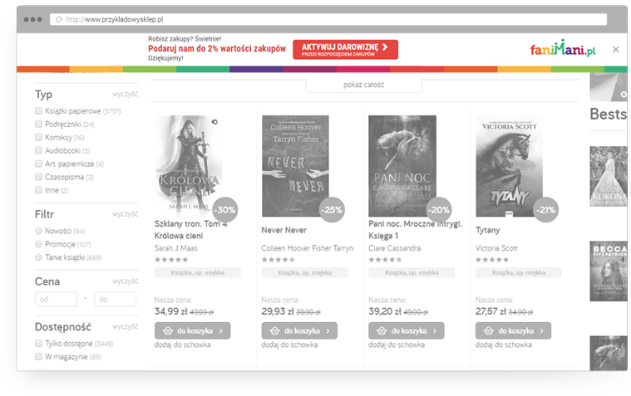
Task: Clear the Typ filter with wyczyść
Action: (125, 94)
